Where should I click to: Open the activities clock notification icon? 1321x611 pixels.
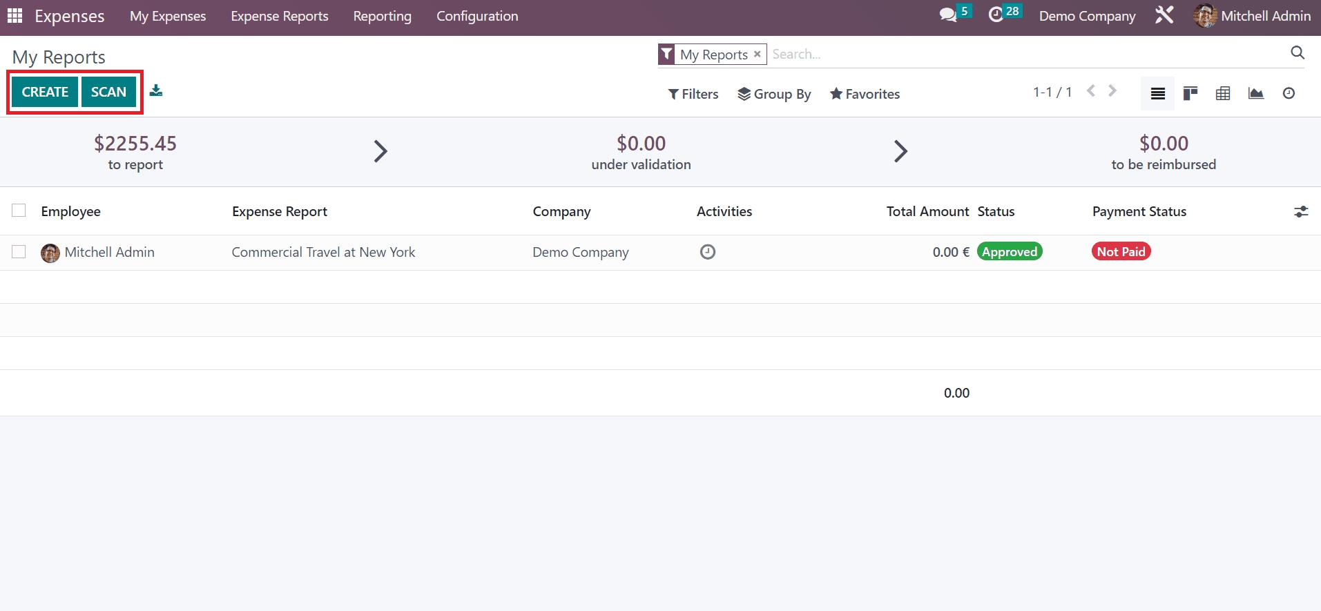(x=996, y=14)
